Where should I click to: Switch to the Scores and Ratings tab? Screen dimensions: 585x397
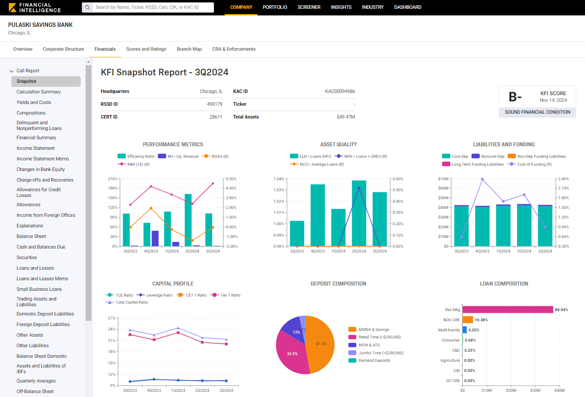click(146, 49)
